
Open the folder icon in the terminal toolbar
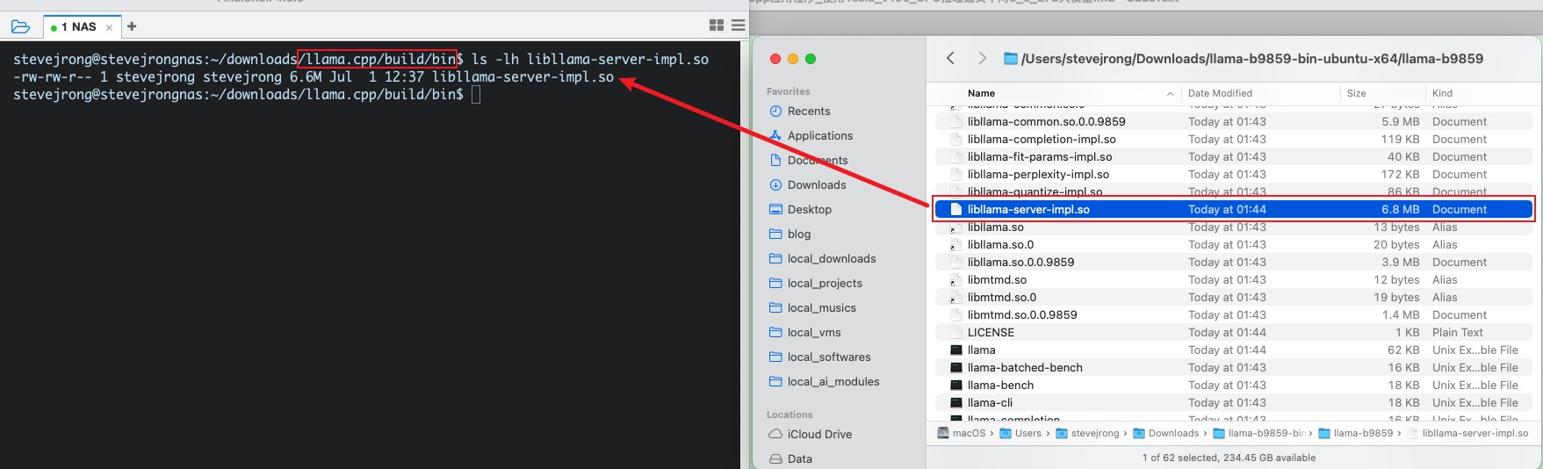coord(20,26)
